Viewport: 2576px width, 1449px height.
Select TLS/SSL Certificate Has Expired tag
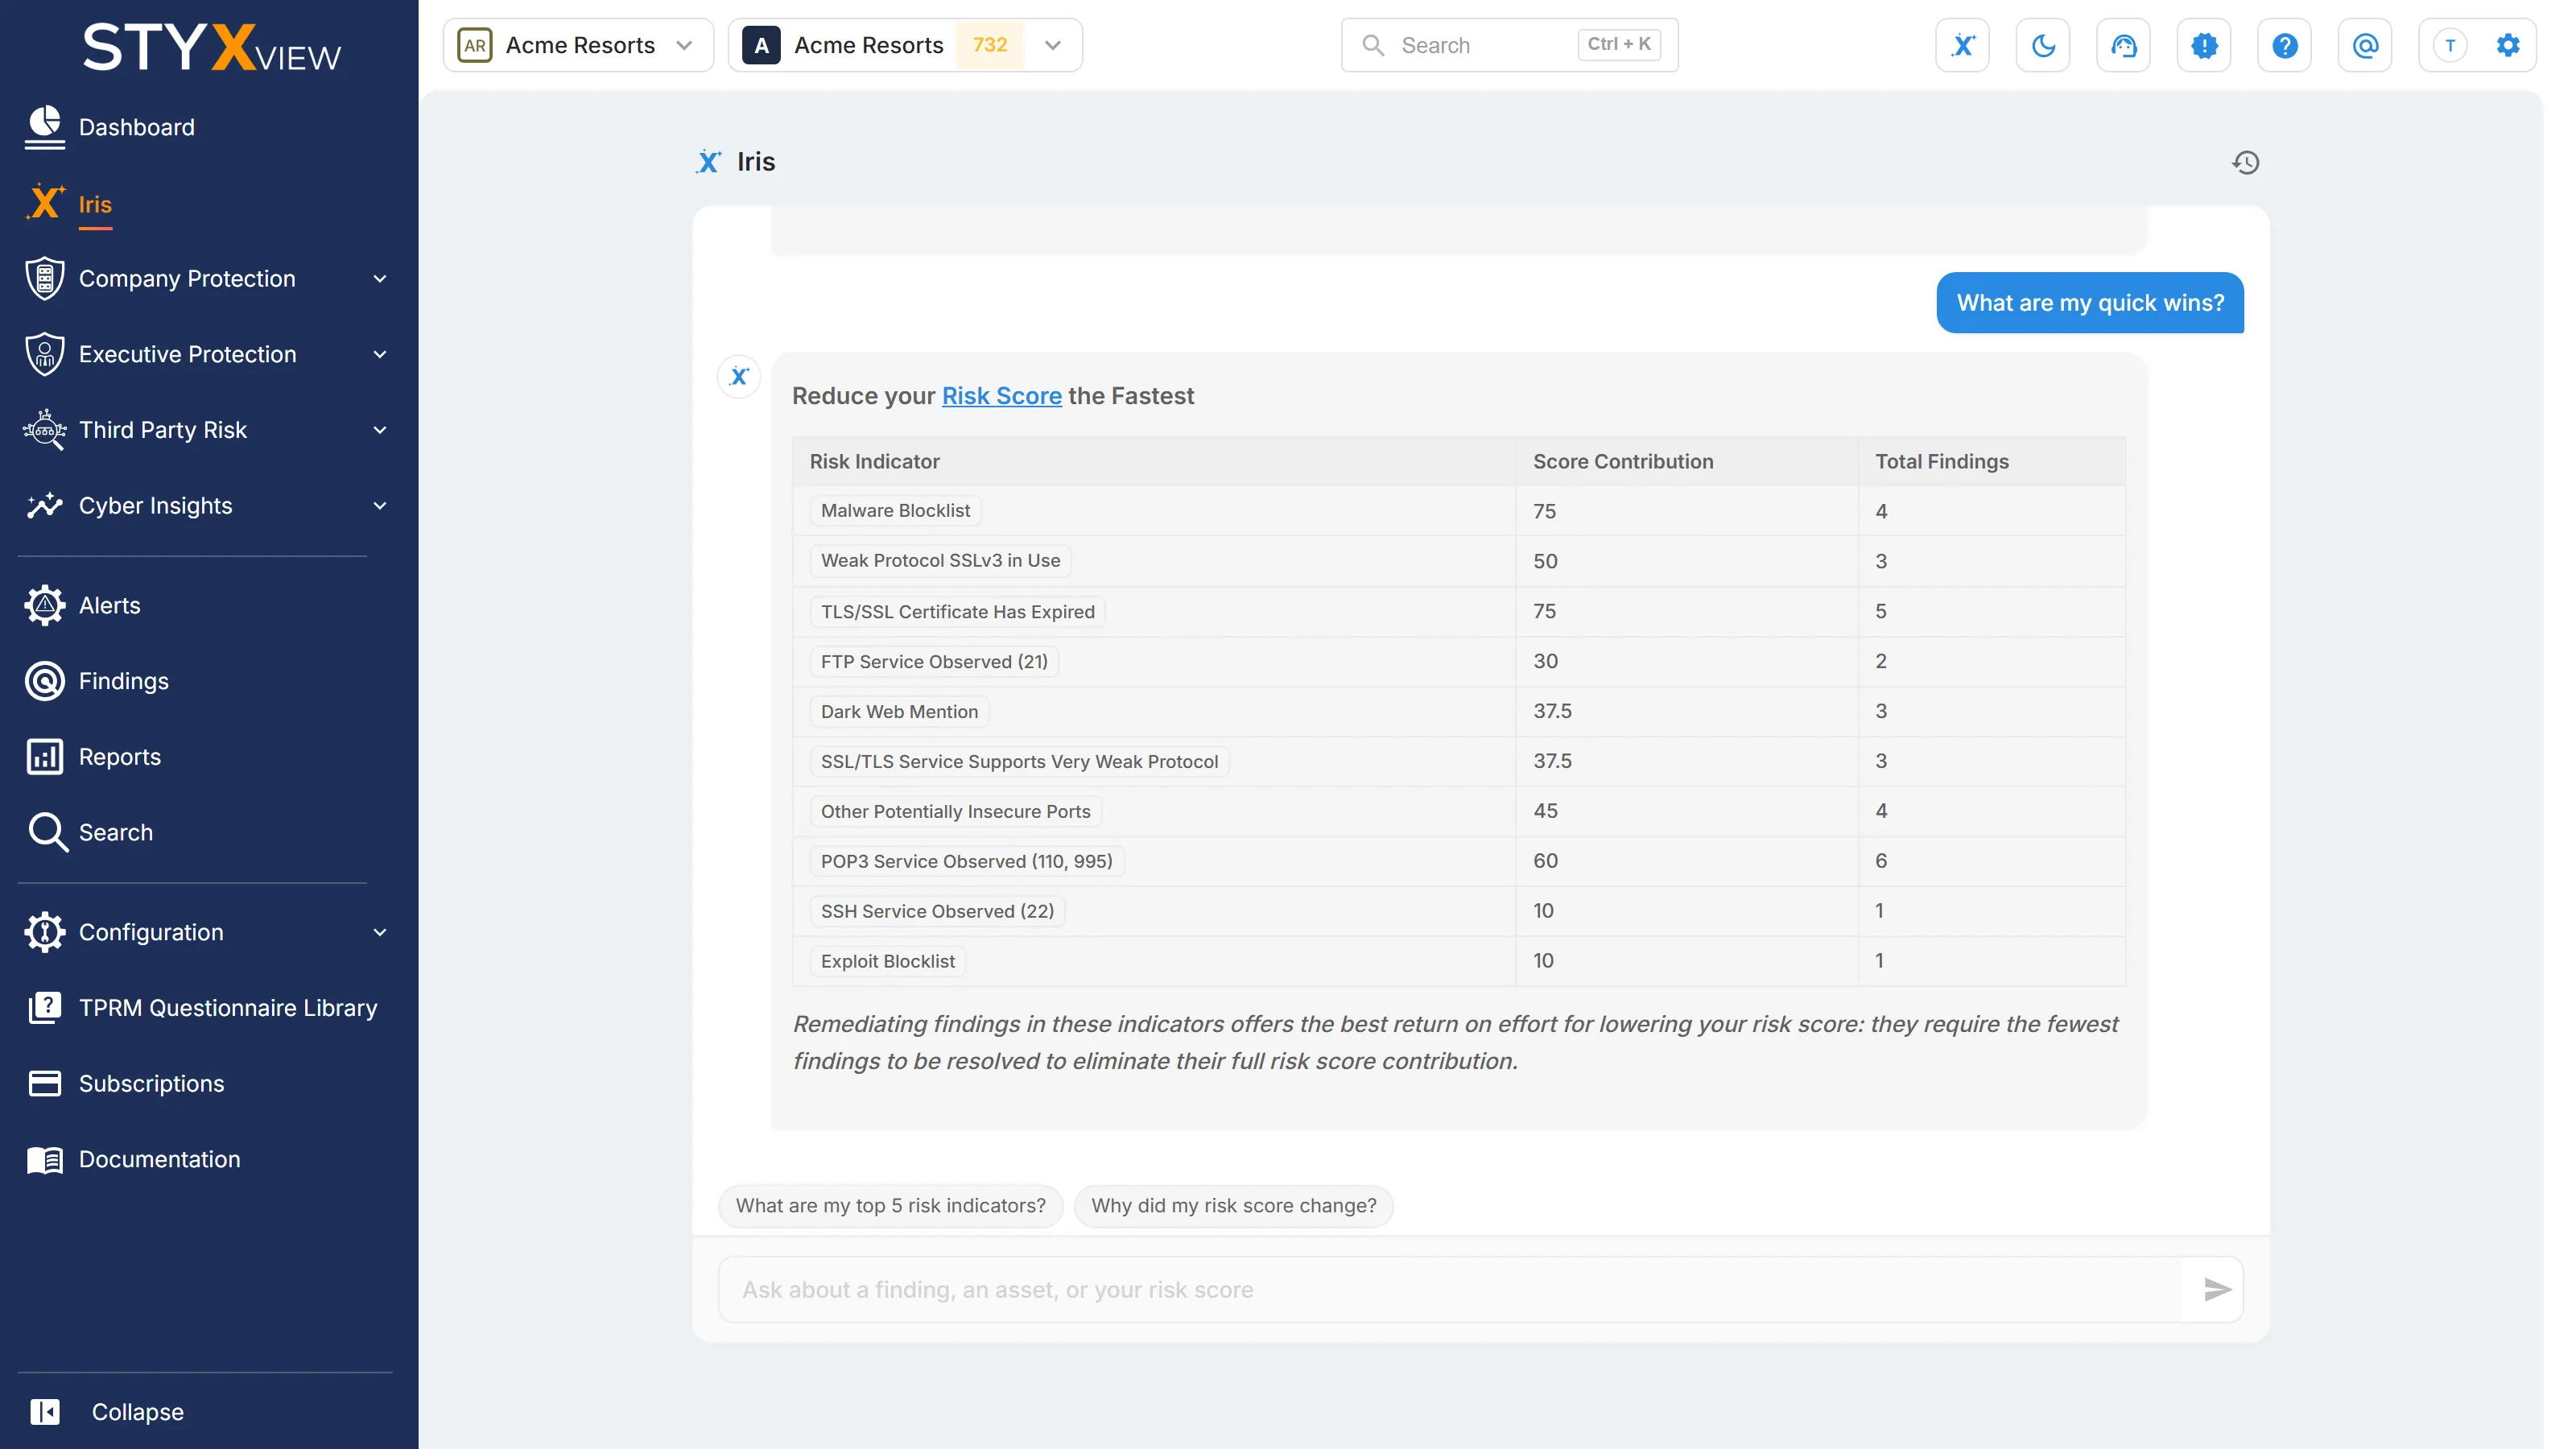957,612
